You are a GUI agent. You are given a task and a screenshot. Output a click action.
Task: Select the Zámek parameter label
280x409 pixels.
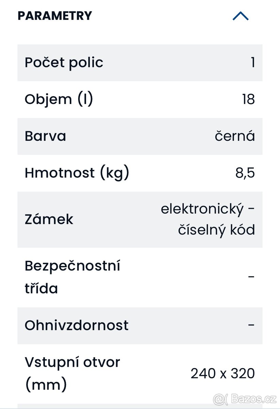point(49,219)
